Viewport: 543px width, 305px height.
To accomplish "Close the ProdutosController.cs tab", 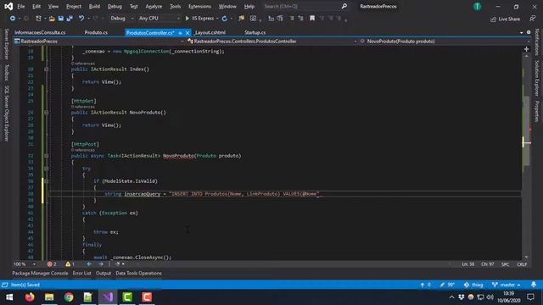I will tap(188, 32).
